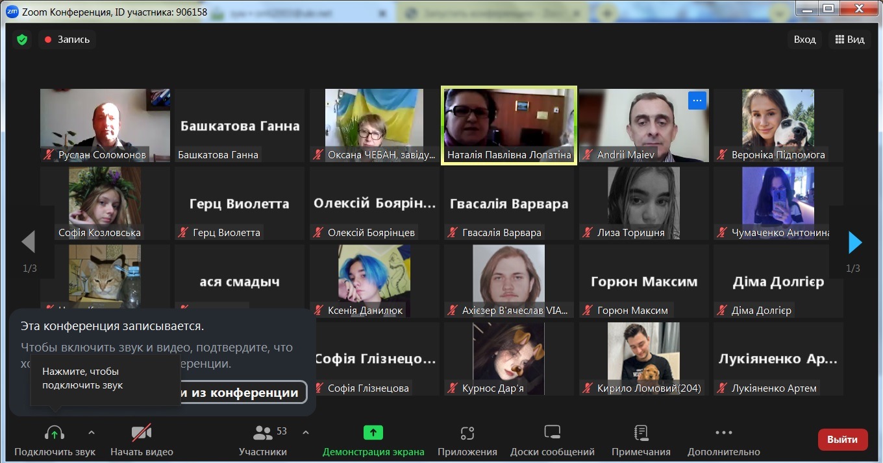883x463 pixels.
Task: Select Вероніка Підпомога's video tile
Action: click(x=778, y=125)
